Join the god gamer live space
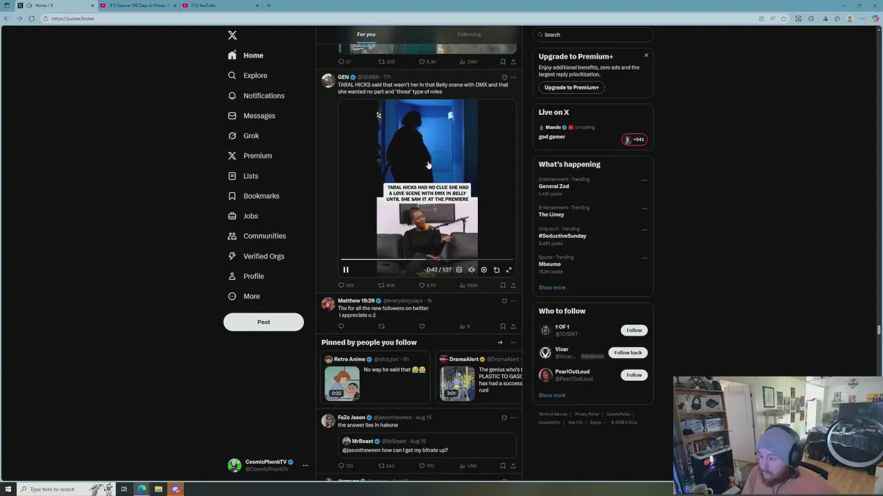The image size is (883, 496). click(593, 132)
